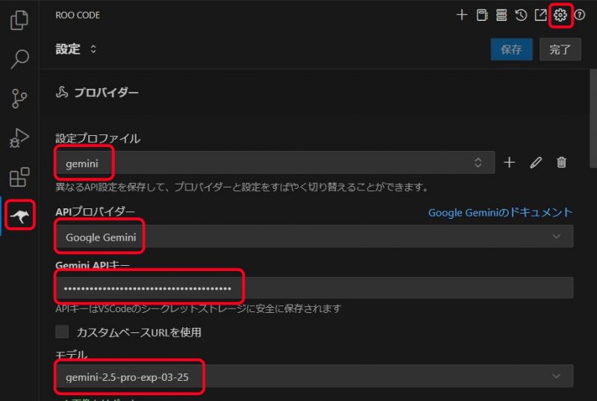Click the 保存 save button

pyautogui.click(x=511, y=49)
